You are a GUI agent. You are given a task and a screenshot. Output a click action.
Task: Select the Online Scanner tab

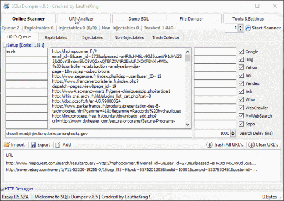point(28,19)
